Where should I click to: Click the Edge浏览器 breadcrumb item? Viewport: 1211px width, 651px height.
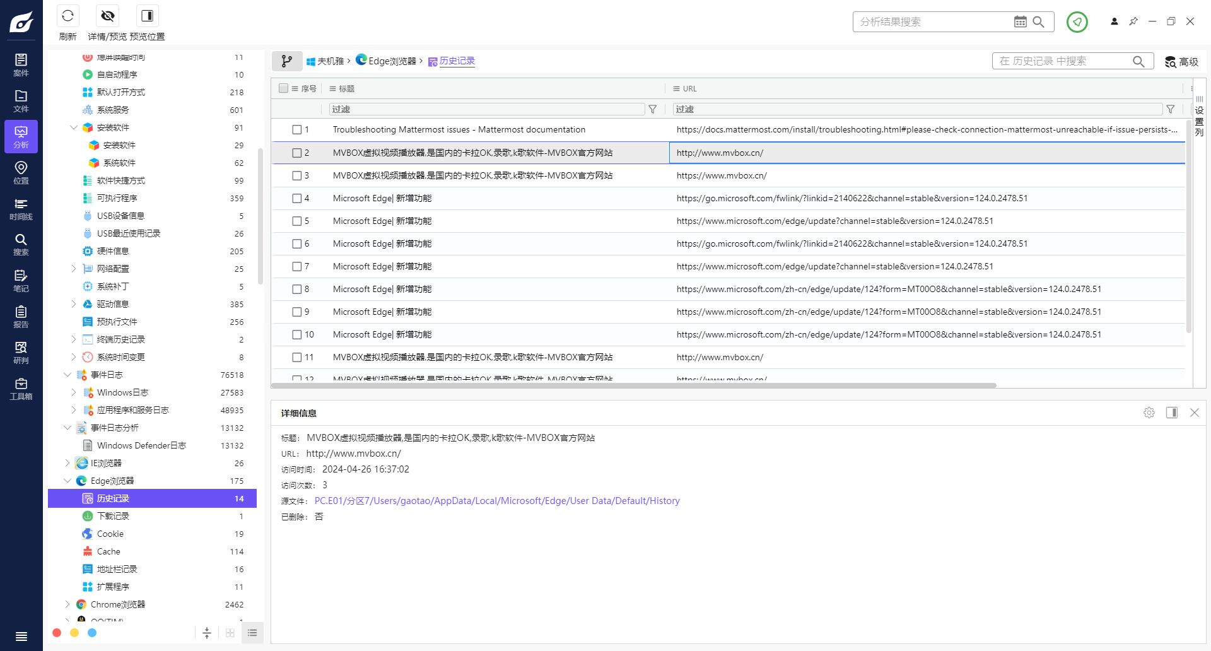[x=386, y=61]
